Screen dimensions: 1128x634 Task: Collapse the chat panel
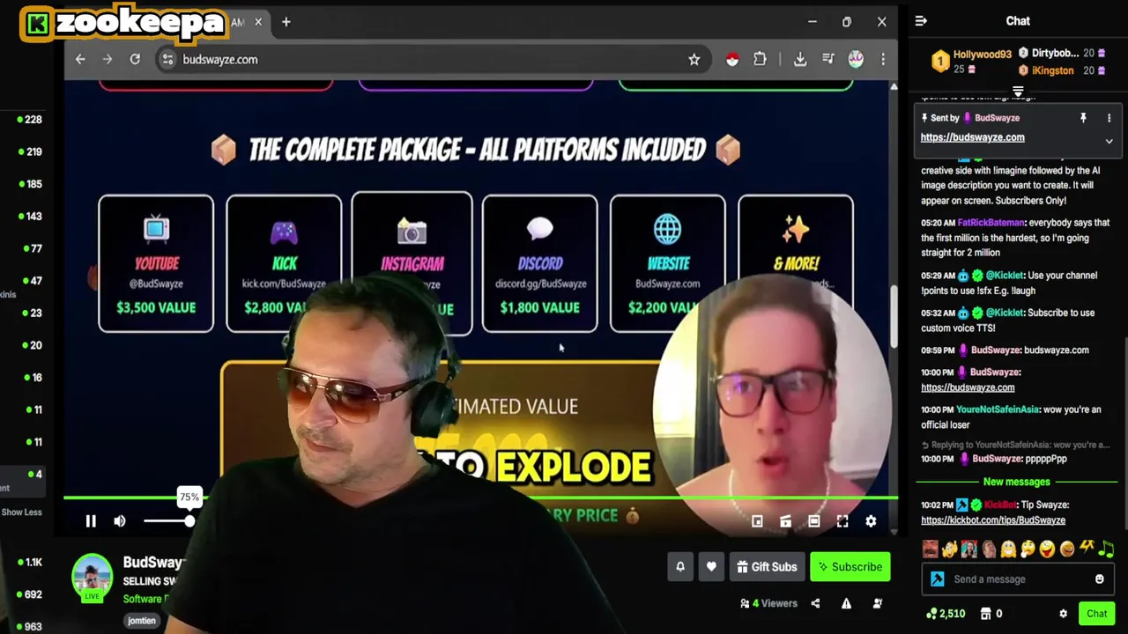pyautogui.click(x=921, y=21)
